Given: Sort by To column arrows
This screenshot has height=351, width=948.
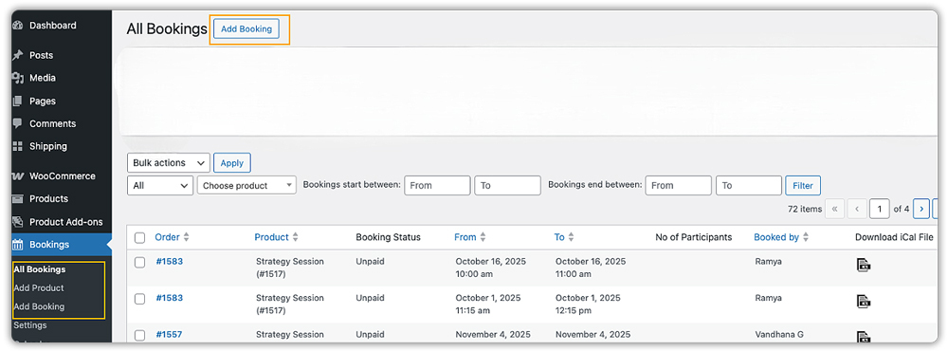Looking at the screenshot, I should click(x=571, y=237).
